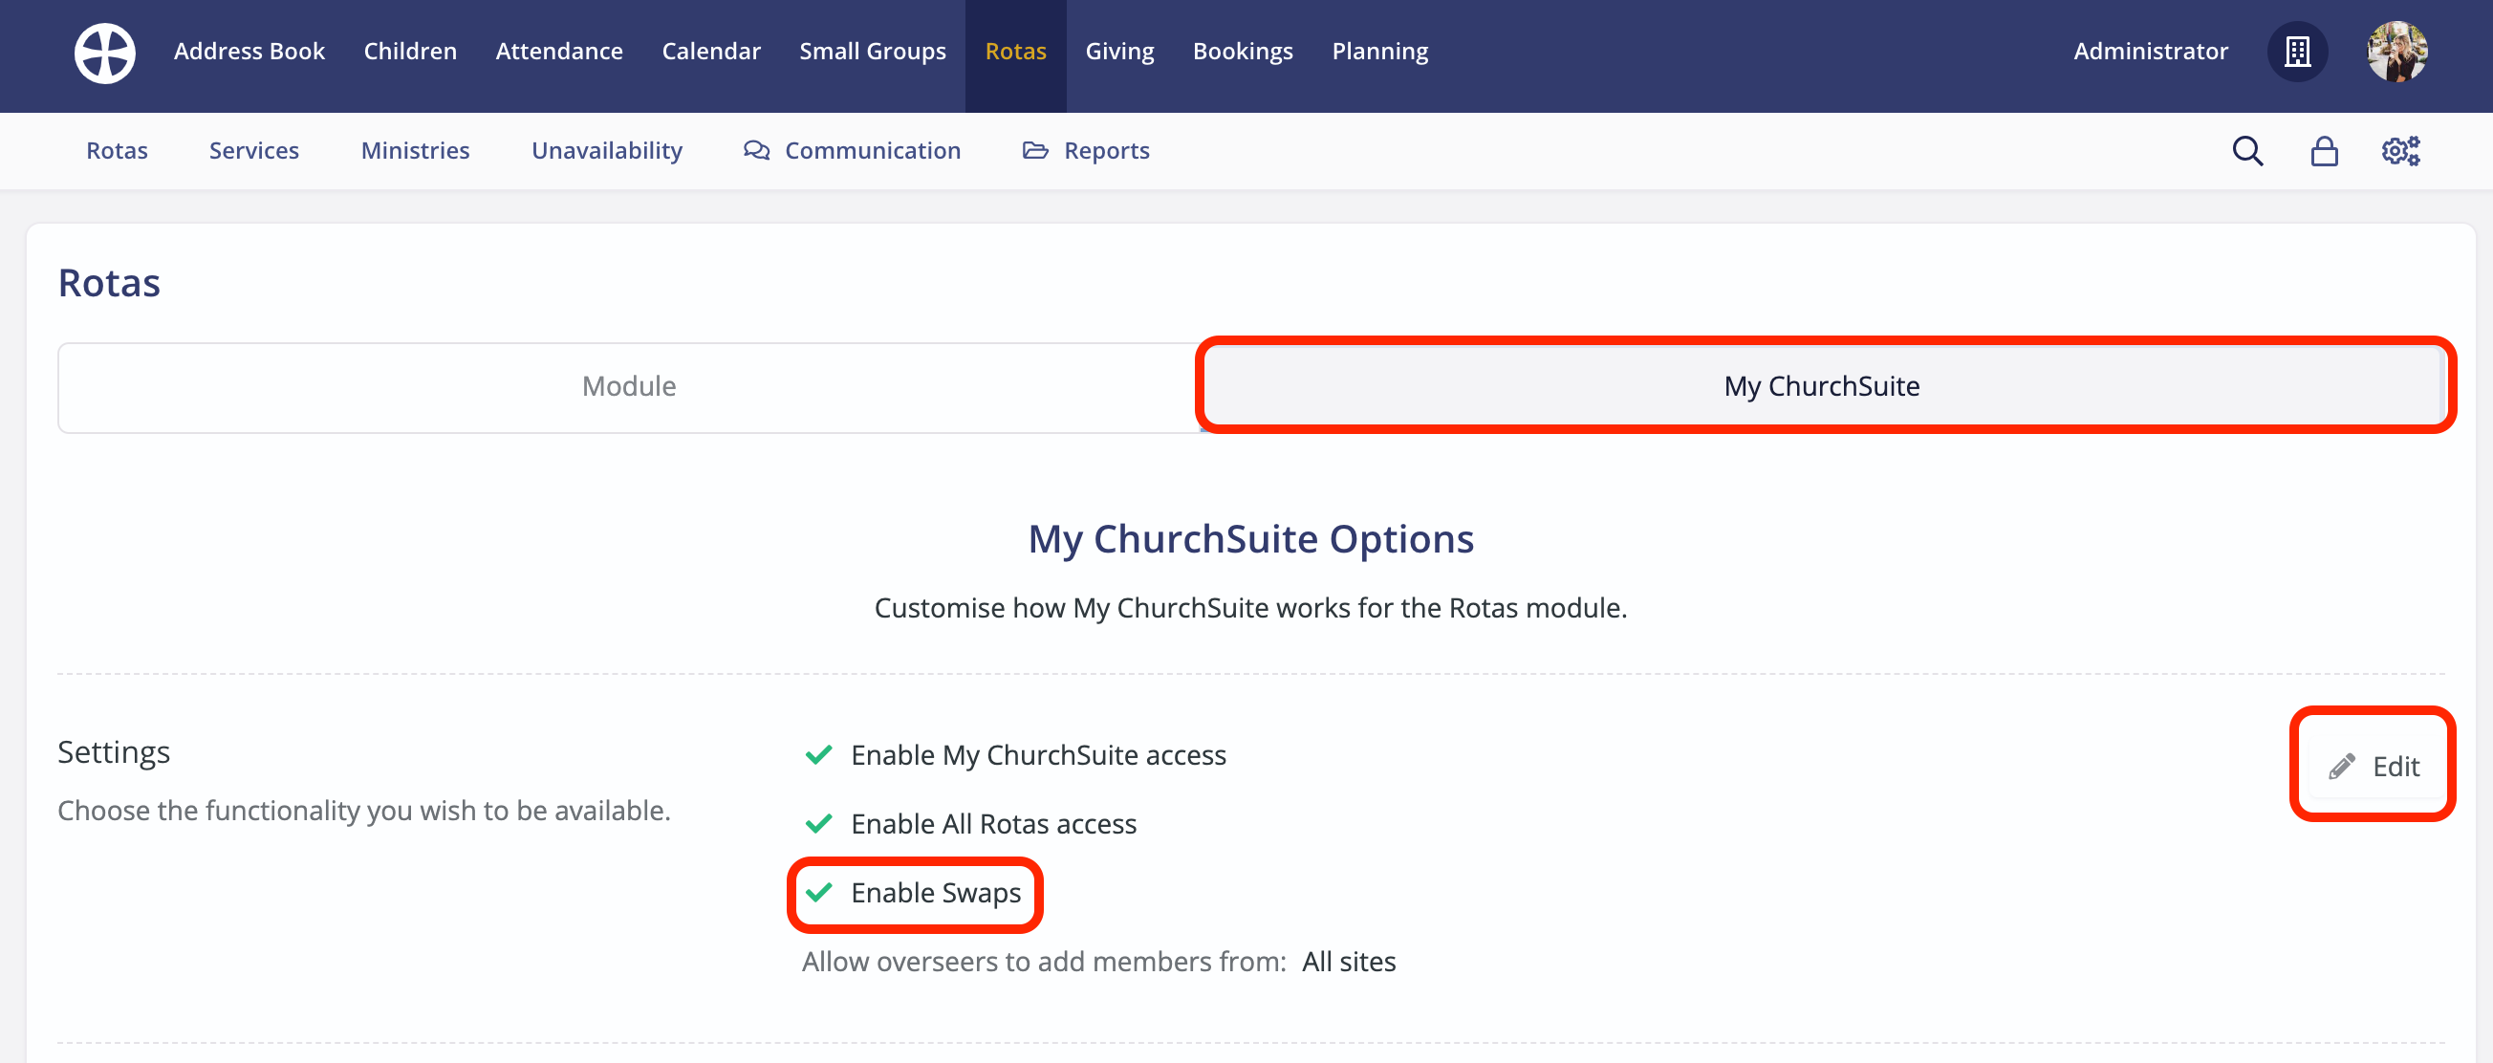2493x1063 pixels.
Task: Click the pencil Edit icon
Action: click(x=2341, y=767)
